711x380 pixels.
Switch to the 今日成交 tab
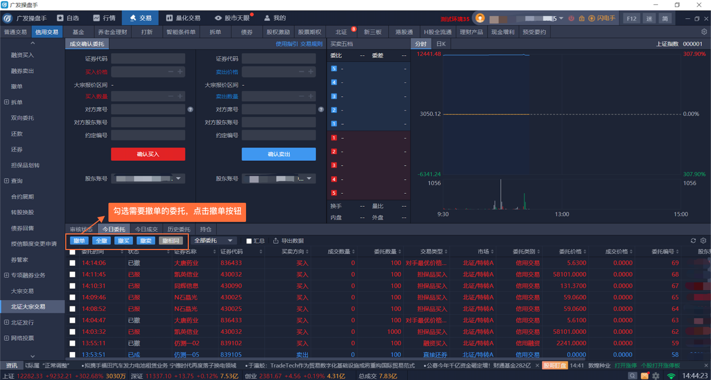tap(146, 229)
